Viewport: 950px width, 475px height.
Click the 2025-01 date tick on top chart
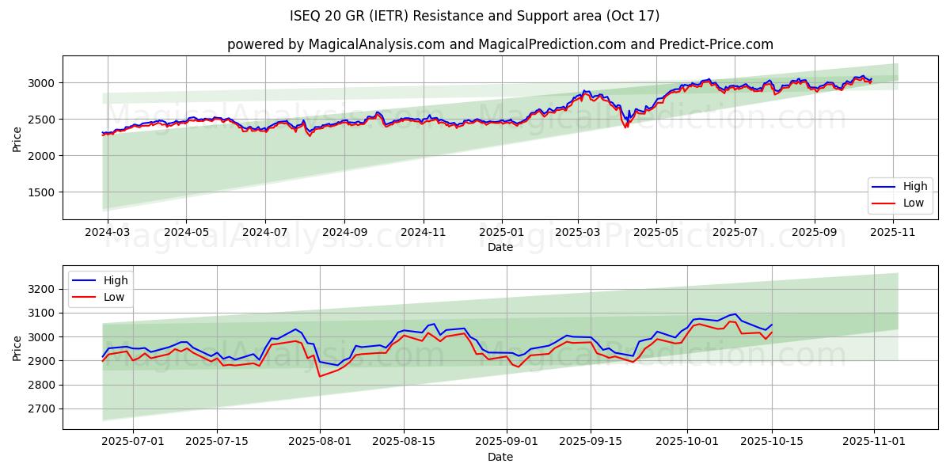pos(500,232)
